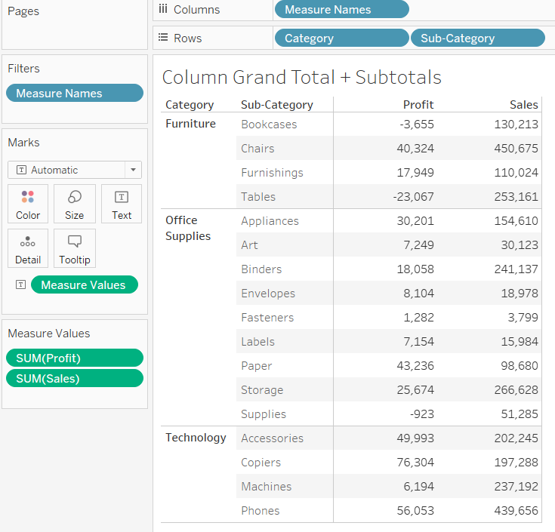The width and height of the screenshot is (555, 532).
Task: Click Bookcases profit value -3,655
Action: coord(417,125)
